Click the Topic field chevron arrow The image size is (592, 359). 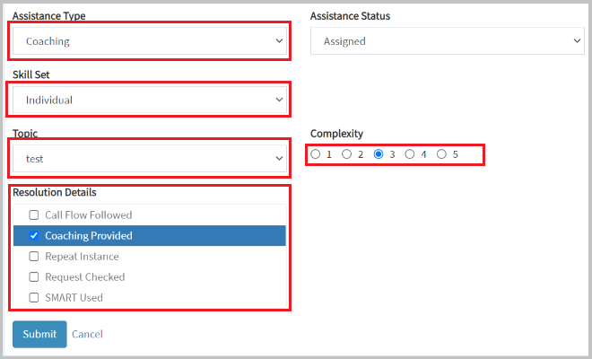coord(279,158)
